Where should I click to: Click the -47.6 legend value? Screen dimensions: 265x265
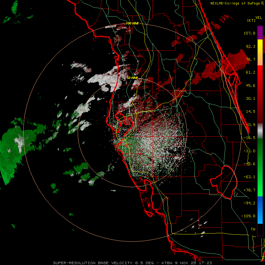point(249,164)
